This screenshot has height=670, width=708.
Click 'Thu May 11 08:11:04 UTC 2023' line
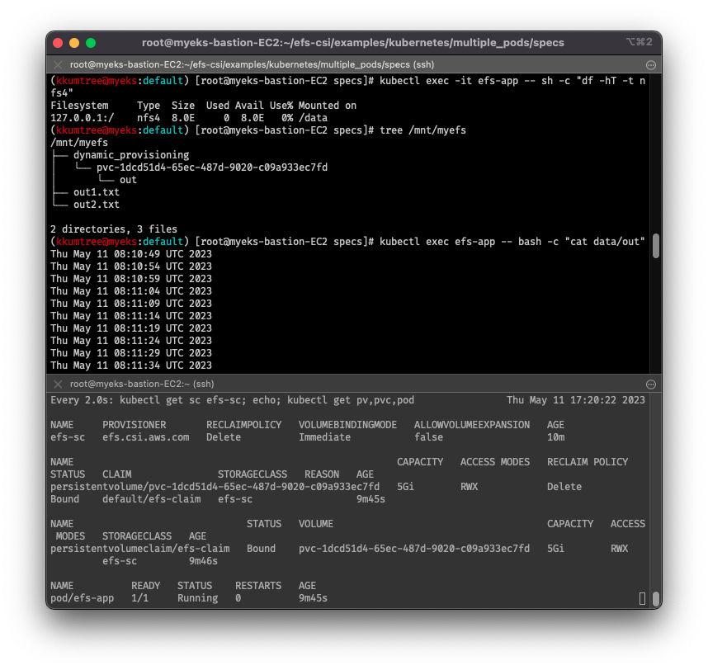131,291
